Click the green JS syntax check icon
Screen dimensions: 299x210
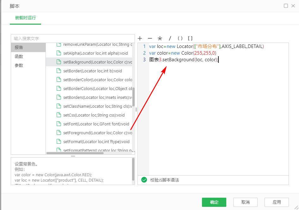pos(144,180)
